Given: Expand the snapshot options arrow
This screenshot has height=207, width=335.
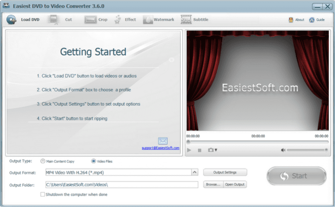Looking at the screenshot, I should [216, 150].
